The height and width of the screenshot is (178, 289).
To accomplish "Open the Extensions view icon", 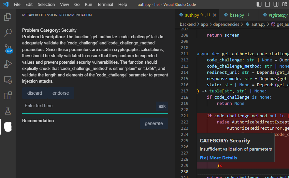I will click(8, 95).
